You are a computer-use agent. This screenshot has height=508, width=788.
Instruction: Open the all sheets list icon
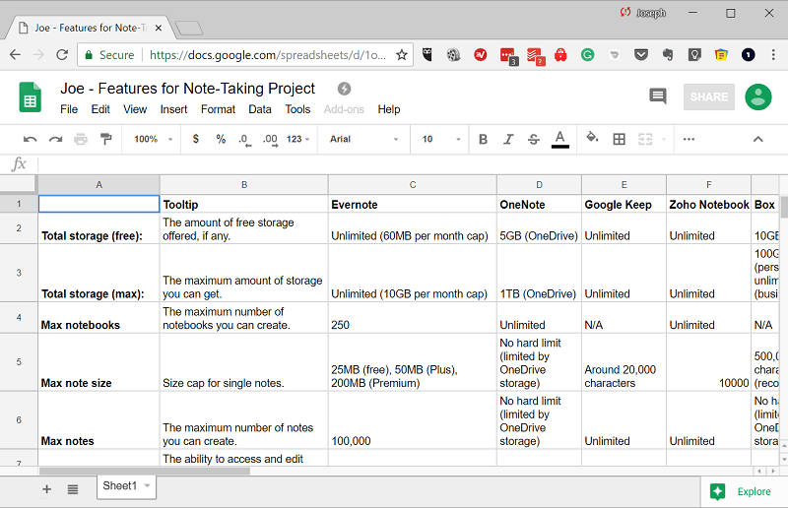(73, 489)
